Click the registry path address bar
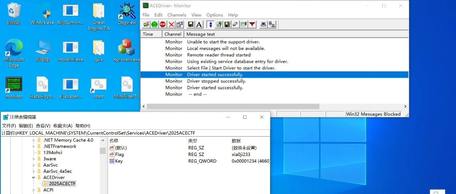The width and height of the screenshot is (456, 194). 135,133
